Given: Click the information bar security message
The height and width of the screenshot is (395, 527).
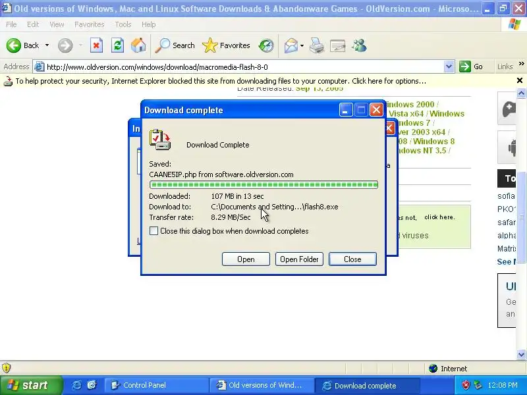Looking at the screenshot, I should click(221, 81).
